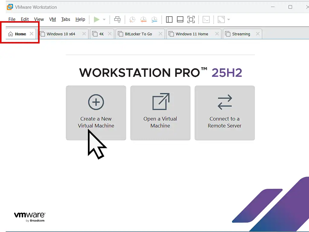Power on the virtual machine
This screenshot has height=232, width=309.
pos(97,19)
